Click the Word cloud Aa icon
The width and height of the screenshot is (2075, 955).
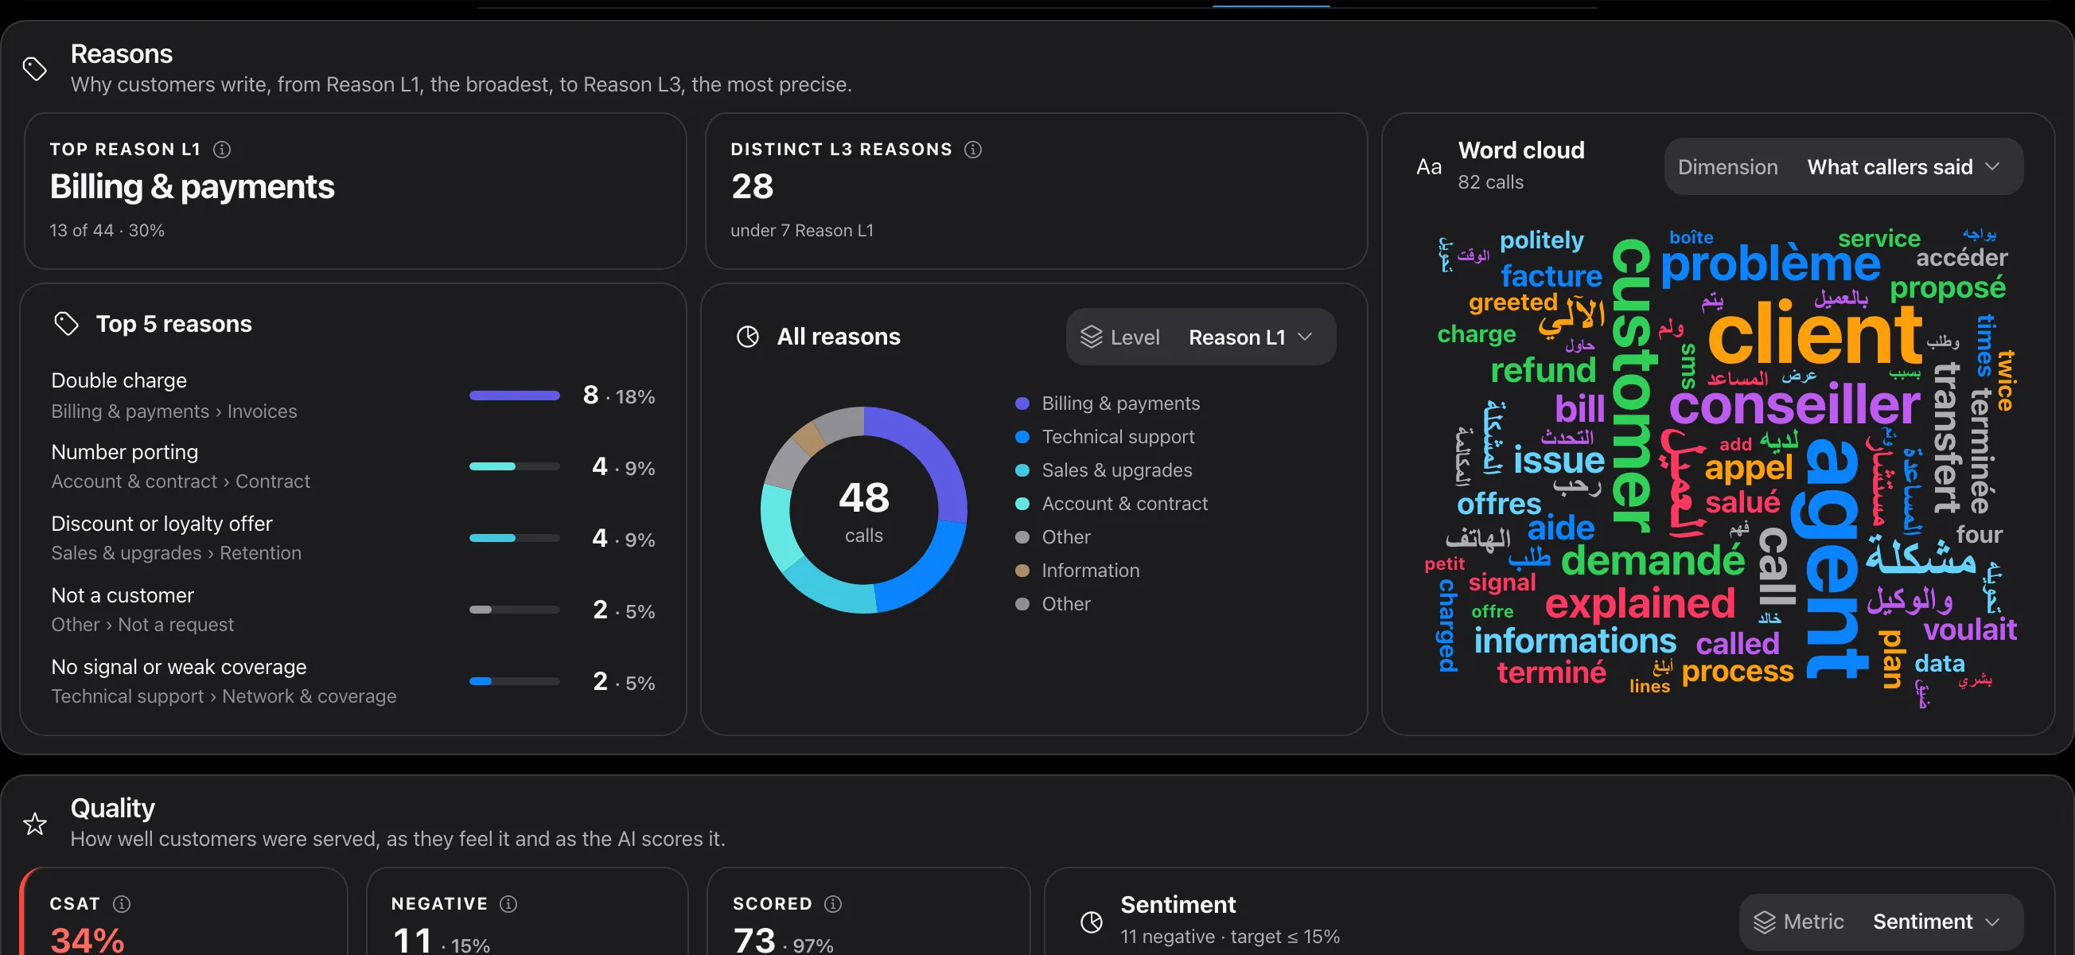click(x=1429, y=167)
